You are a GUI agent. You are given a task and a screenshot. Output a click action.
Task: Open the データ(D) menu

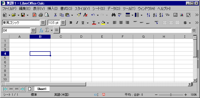click(114, 9)
